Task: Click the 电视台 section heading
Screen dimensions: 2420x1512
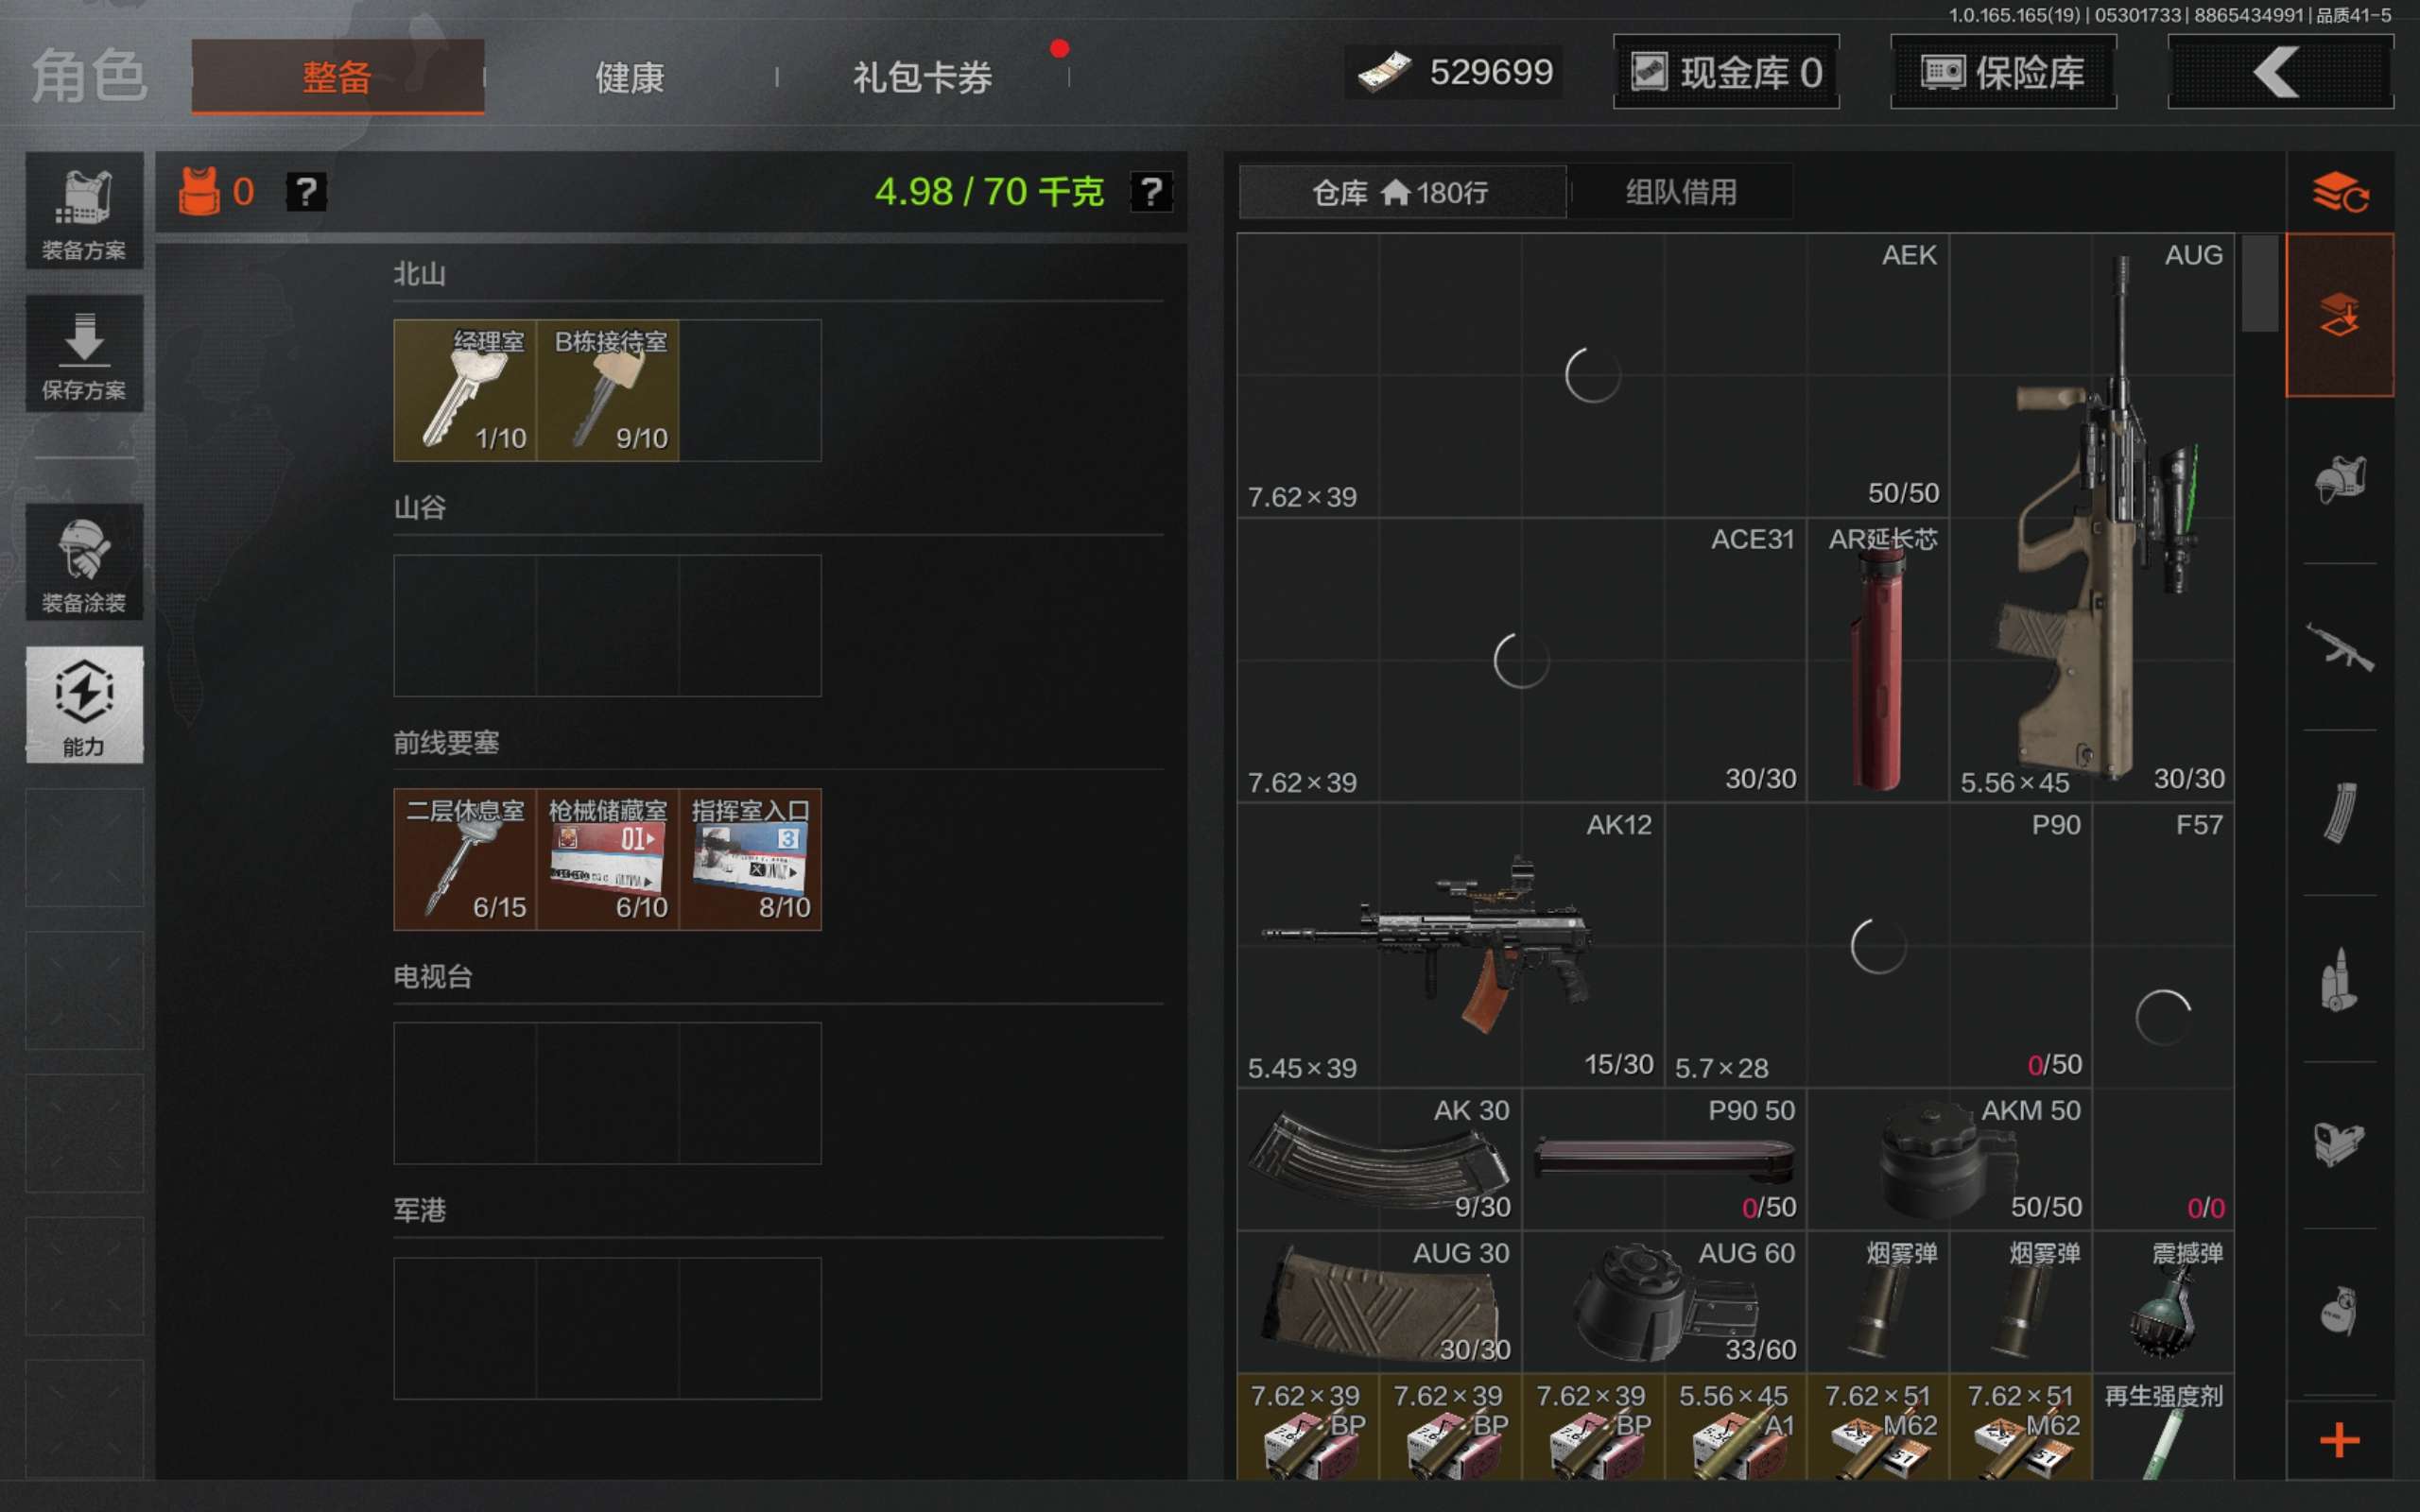Action: tap(432, 977)
